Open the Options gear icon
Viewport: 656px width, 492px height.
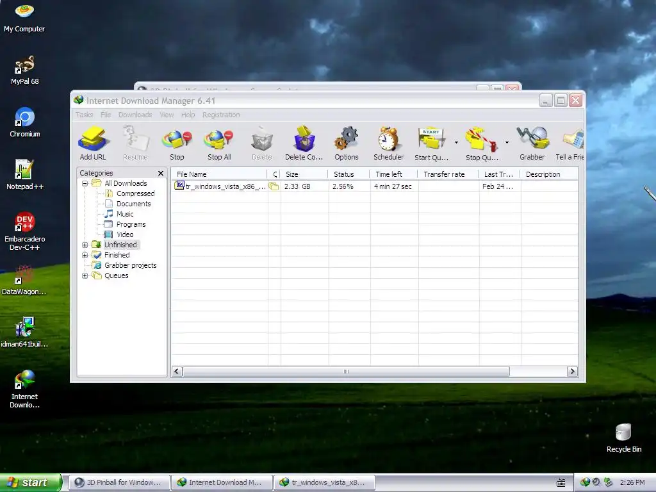[347, 143]
